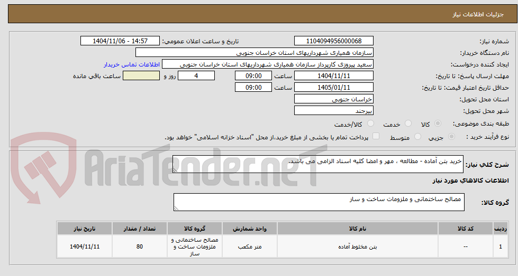Click the گروه کالا column header
Image resolution: width=518 pixels, height=276 pixels.
tap(195, 229)
